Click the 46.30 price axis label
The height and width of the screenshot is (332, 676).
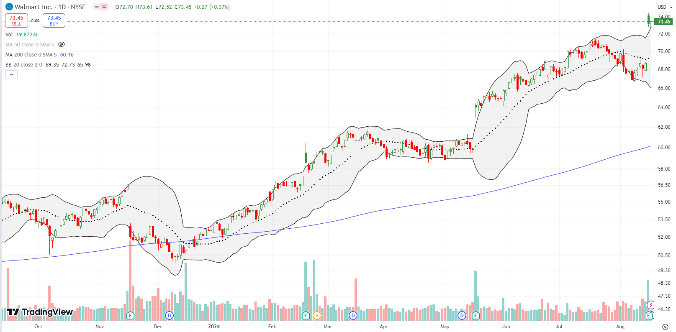[x=664, y=309]
